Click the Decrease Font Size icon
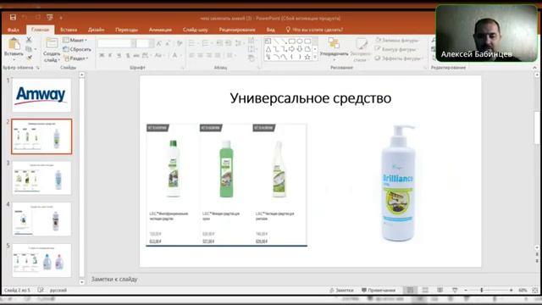 168,43
